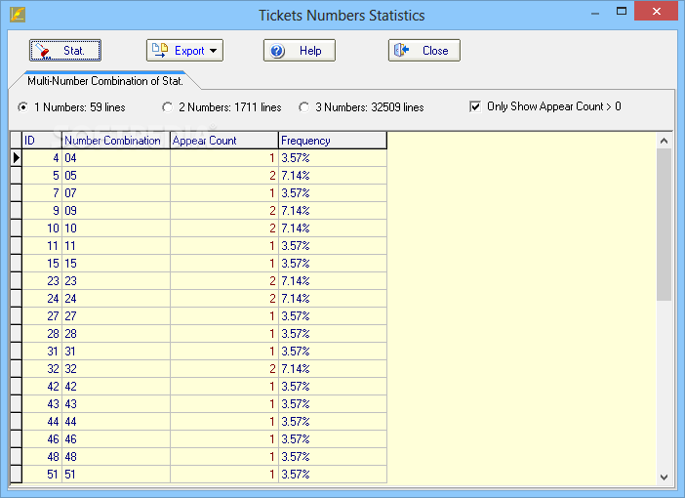The height and width of the screenshot is (498, 685).
Task: Select row with number combination 42
Action: pos(204,387)
